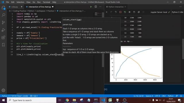Click Ln 16, Col 42 in status bar
Image resolution: width=184 pixels, height=103 pixels.
(x=139, y=96)
